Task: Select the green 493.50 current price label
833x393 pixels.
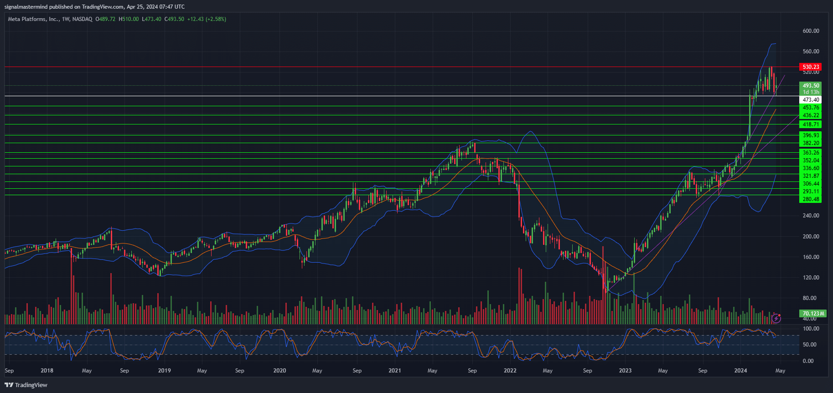Action: 811,85
